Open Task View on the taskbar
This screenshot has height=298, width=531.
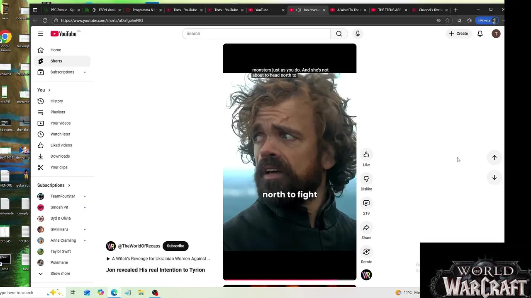tap(73, 293)
